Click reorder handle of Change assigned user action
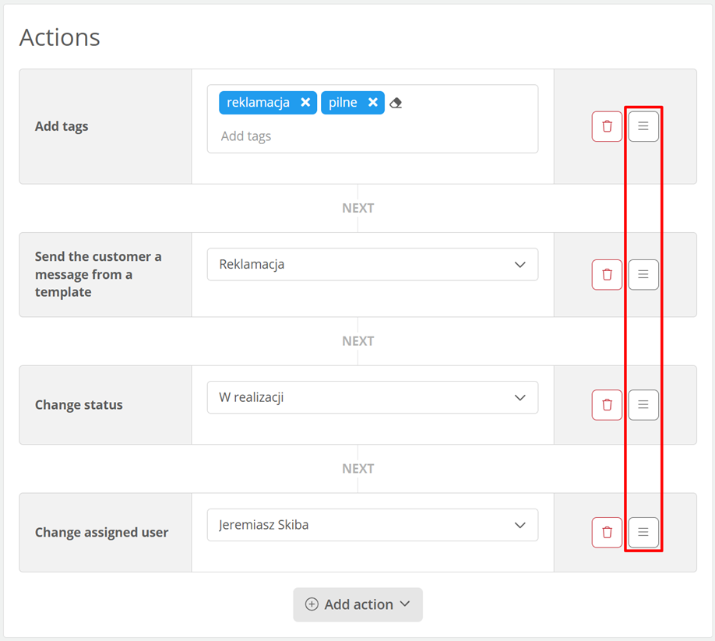 pos(643,533)
